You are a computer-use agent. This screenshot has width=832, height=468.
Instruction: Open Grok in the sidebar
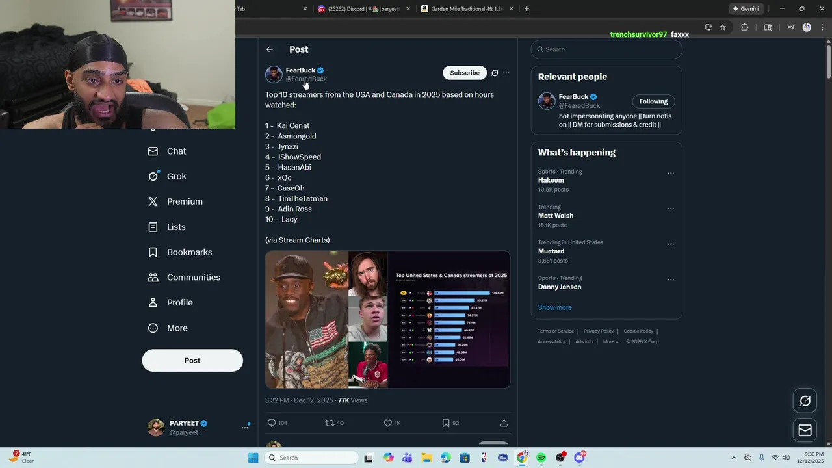(x=167, y=176)
